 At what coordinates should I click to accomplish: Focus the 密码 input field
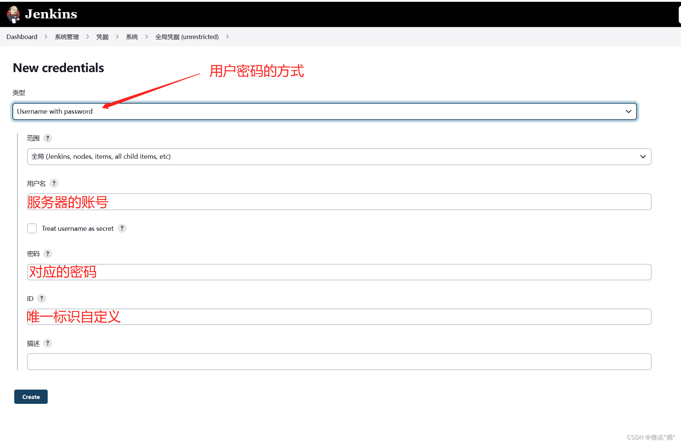coord(339,272)
